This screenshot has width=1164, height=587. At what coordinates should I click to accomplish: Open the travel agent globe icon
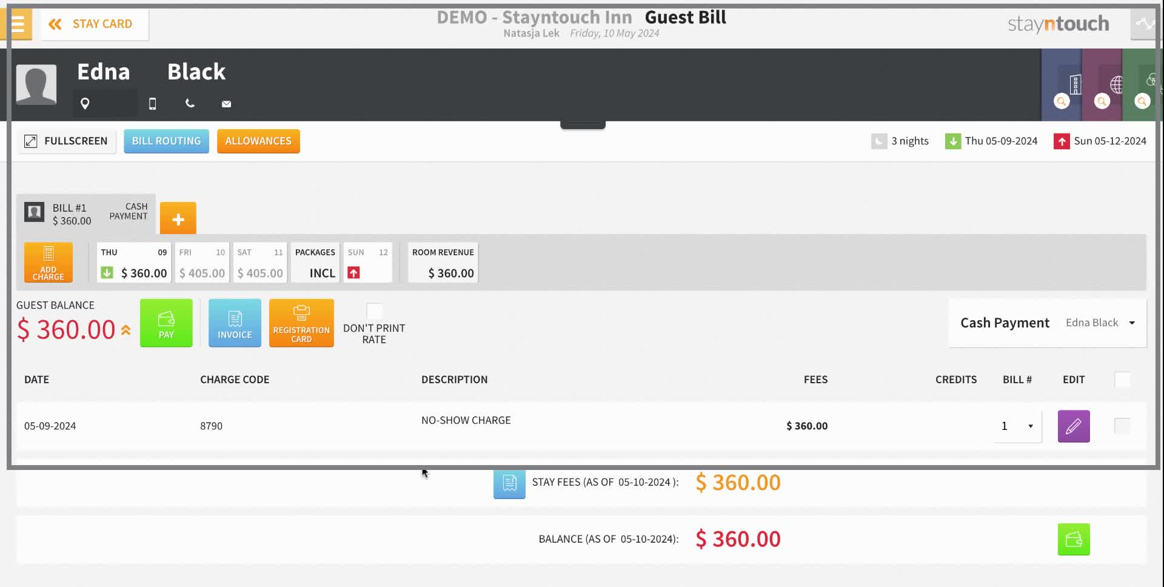[x=1116, y=84]
